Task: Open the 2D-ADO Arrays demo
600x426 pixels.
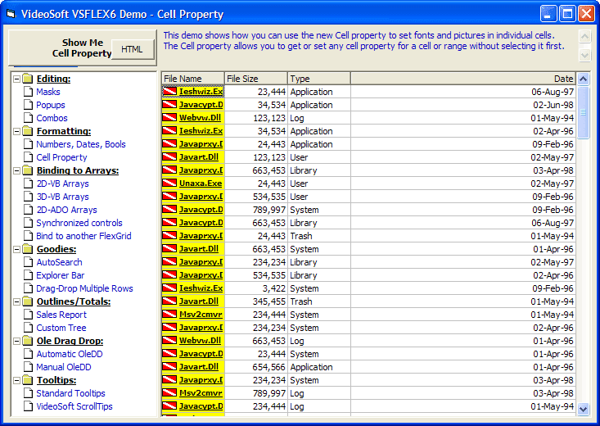Action: 66,210
